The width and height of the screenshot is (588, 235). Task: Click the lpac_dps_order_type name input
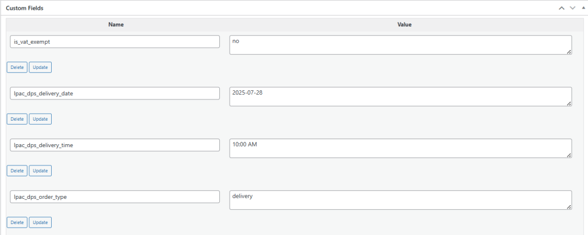click(x=115, y=197)
